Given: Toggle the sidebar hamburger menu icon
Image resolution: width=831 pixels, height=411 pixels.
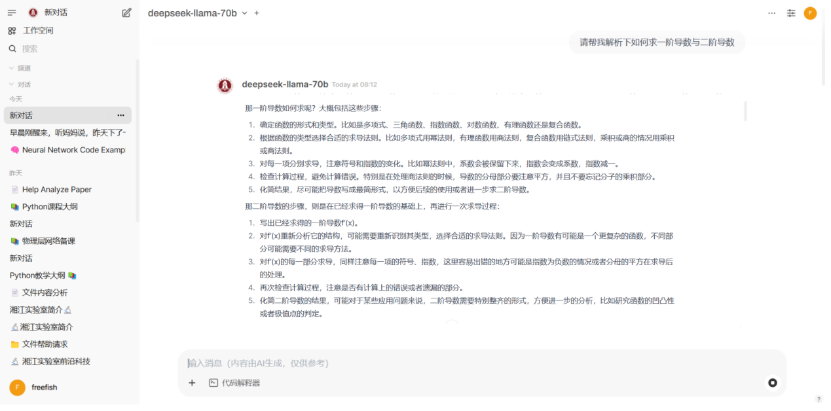Looking at the screenshot, I should [12, 12].
